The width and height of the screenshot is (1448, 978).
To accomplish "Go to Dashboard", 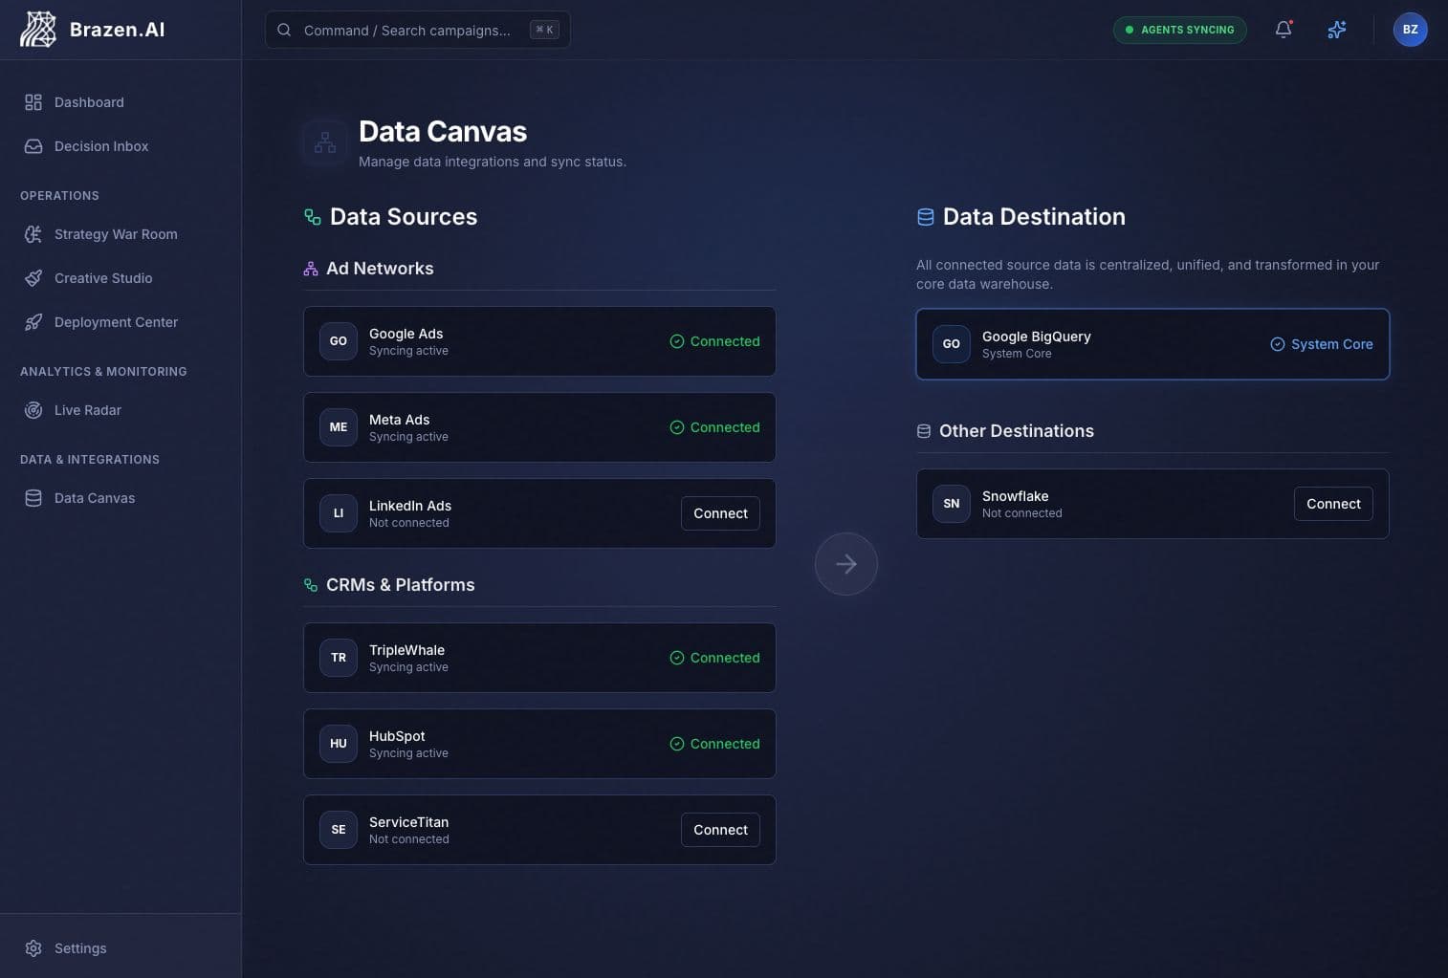I will coord(121,102).
